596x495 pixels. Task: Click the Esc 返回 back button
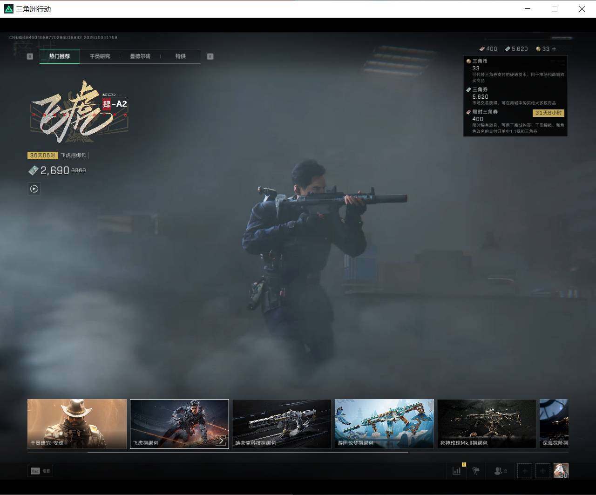click(40, 471)
